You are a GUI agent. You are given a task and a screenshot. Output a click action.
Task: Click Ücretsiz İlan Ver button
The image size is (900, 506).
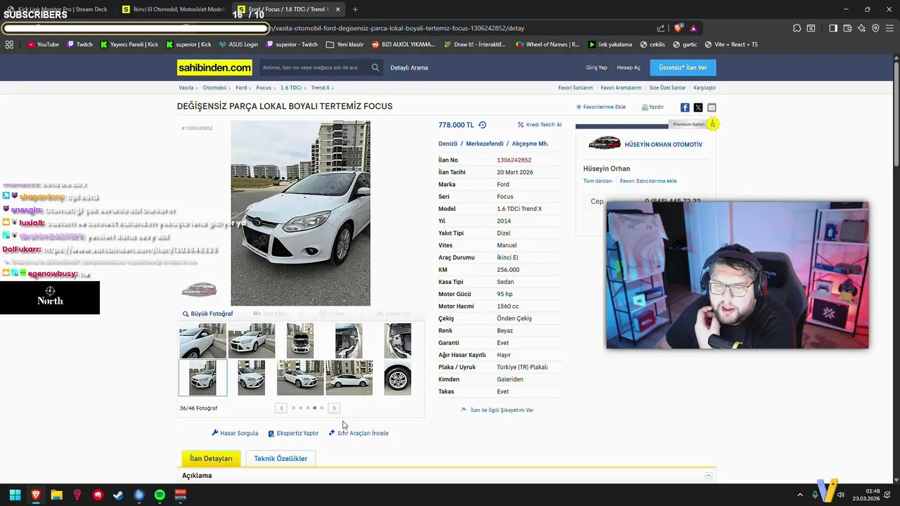(x=683, y=67)
